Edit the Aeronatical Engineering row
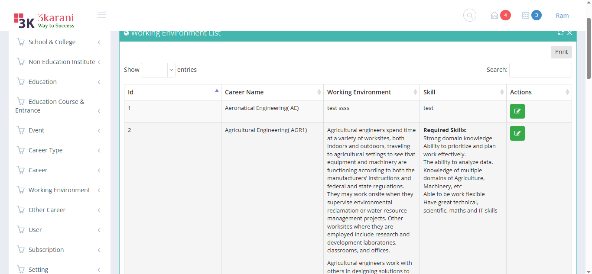592x274 pixels. (x=517, y=111)
